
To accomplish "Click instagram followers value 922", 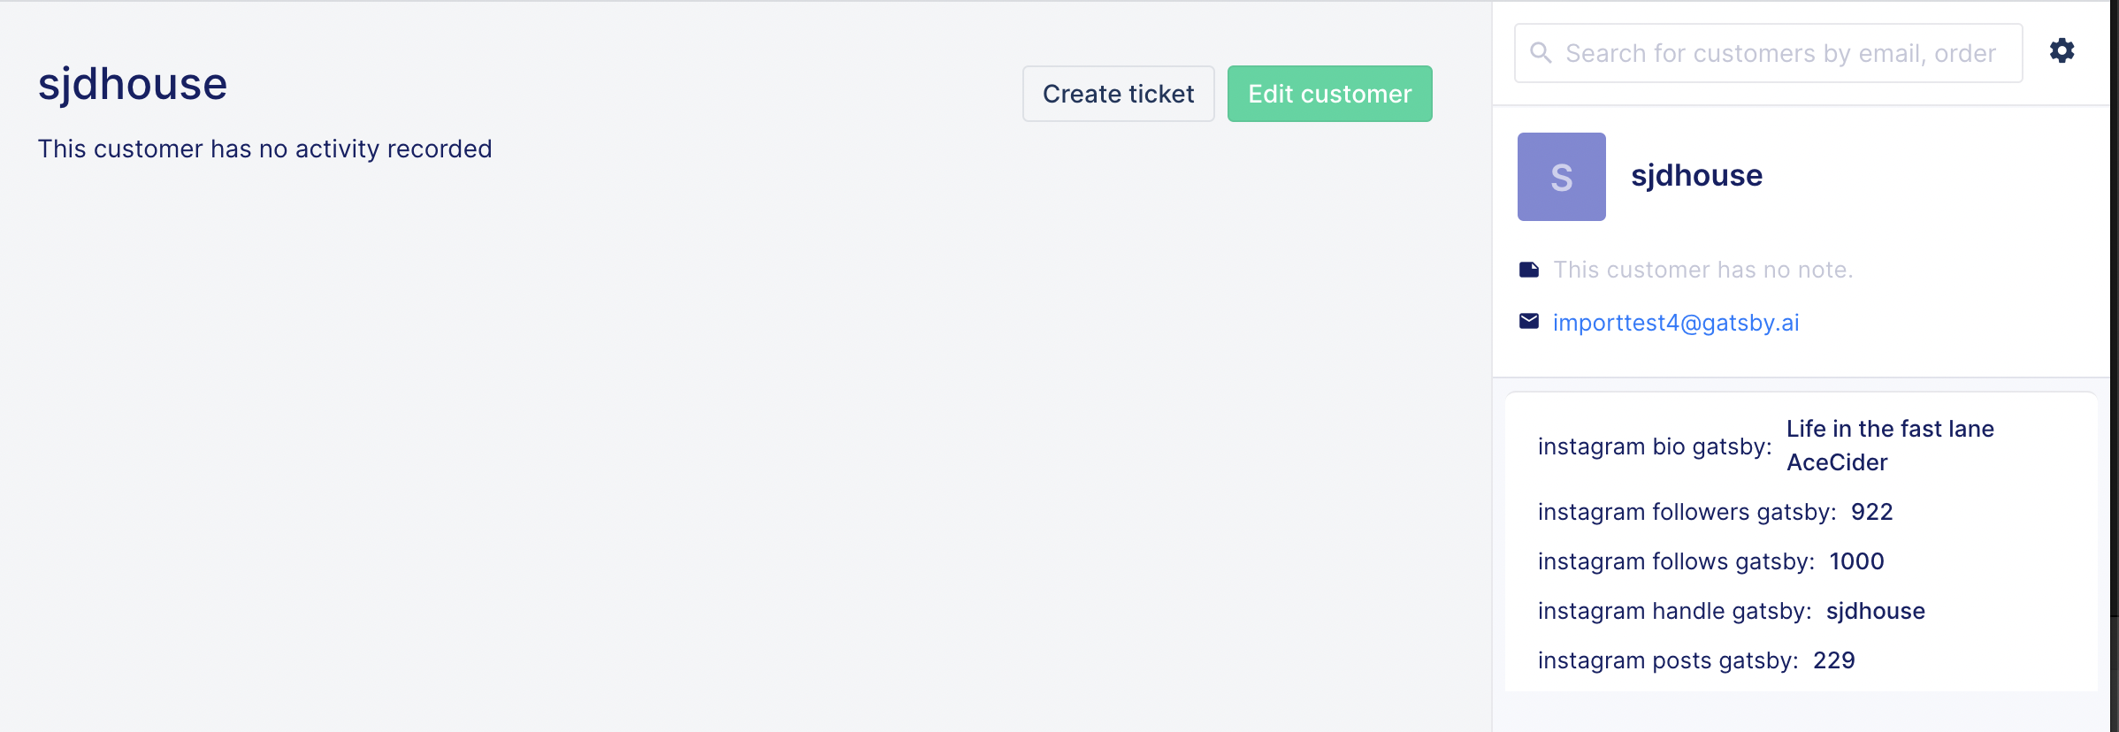I will pos(1872,512).
